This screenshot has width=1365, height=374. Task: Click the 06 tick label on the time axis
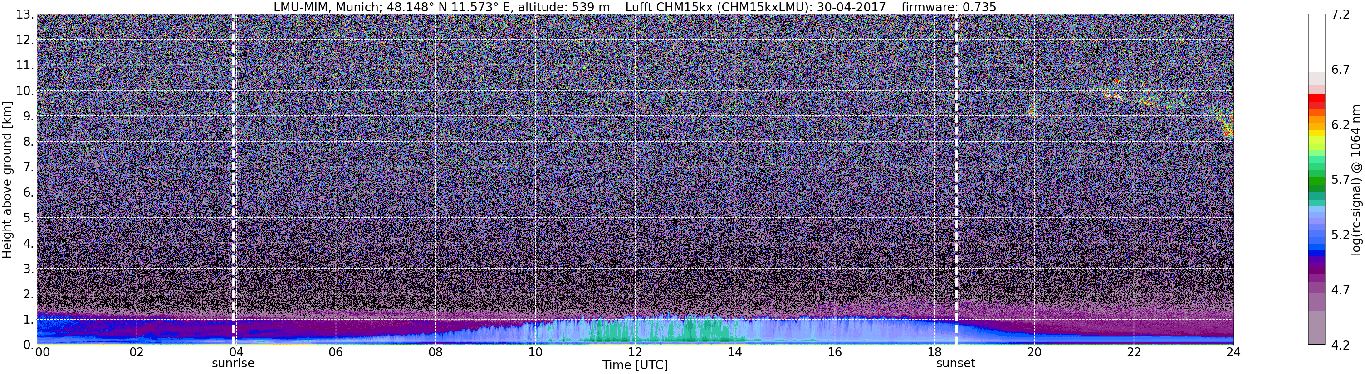pos(335,353)
